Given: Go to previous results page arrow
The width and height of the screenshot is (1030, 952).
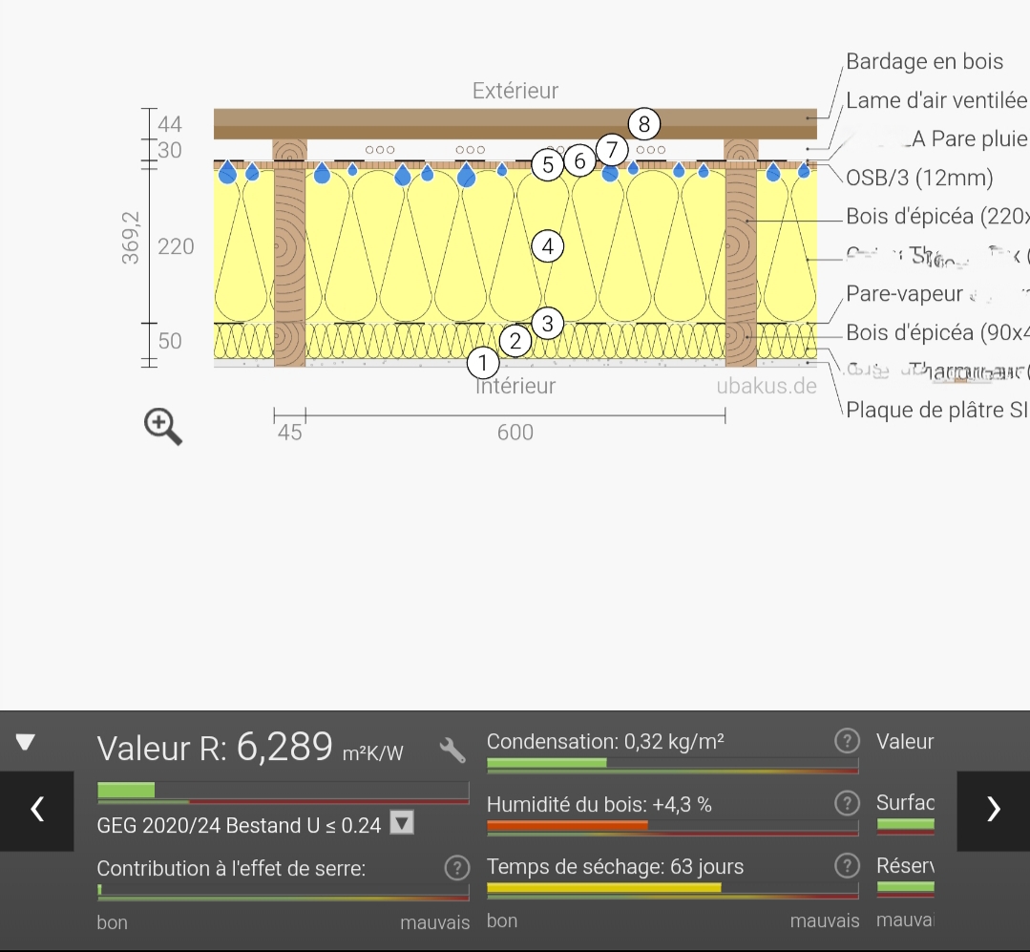Looking at the screenshot, I should point(36,810).
